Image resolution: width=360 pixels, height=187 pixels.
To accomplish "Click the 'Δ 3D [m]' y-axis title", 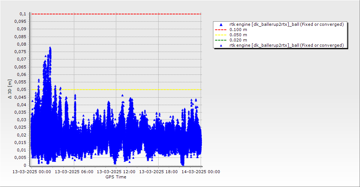I will pyautogui.click(x=10, y=89).
